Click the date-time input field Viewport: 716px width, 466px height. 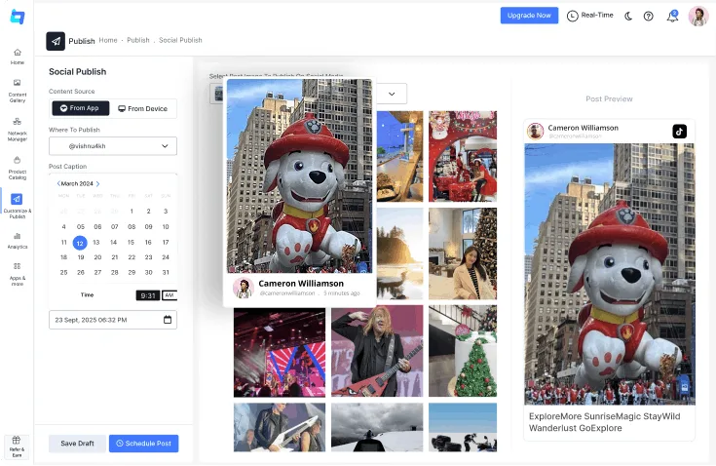(x=113, y=320)
